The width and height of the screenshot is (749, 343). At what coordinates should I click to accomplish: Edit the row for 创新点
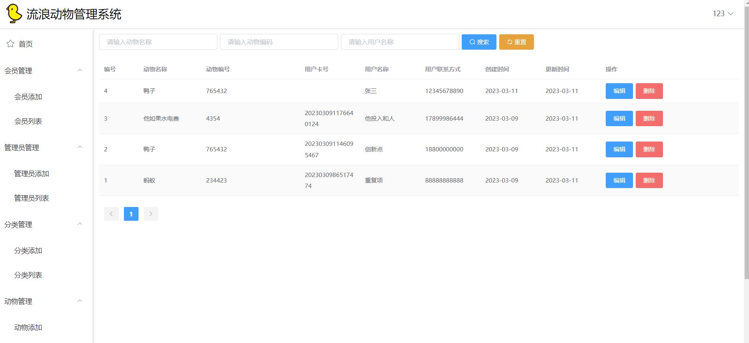pyautogui.click(x=619, y=149)
